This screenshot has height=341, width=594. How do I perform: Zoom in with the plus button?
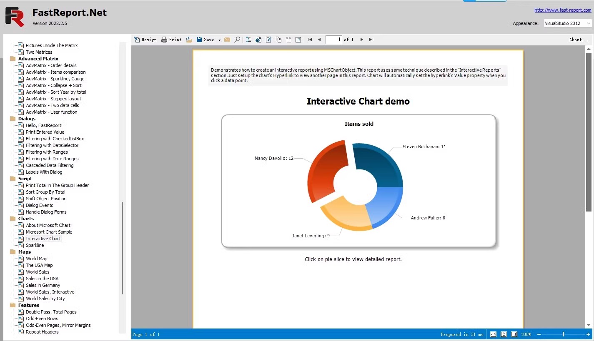click(588, 334)
